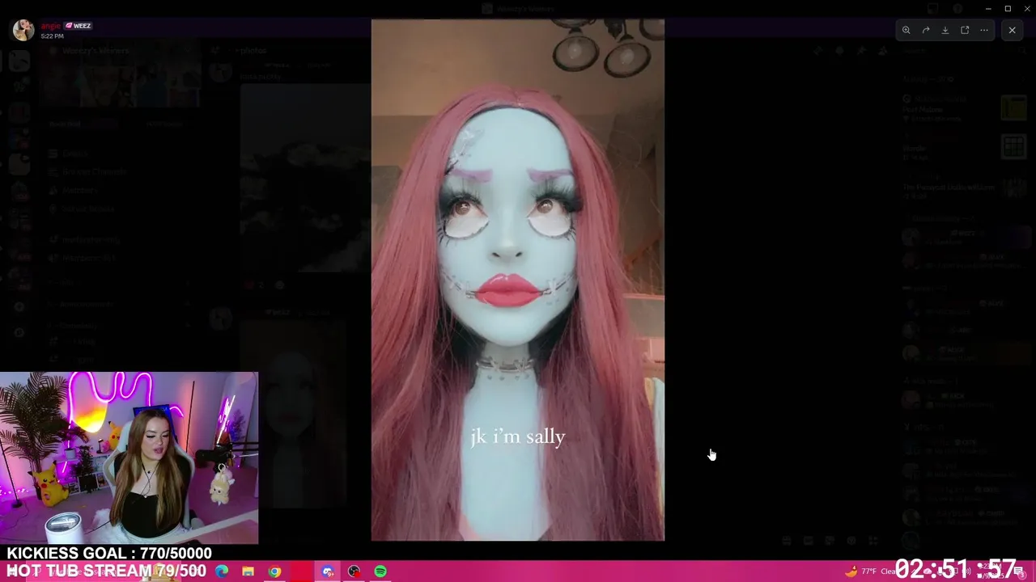
Task: Open the image in browser icon
Action: pos(964,30)
